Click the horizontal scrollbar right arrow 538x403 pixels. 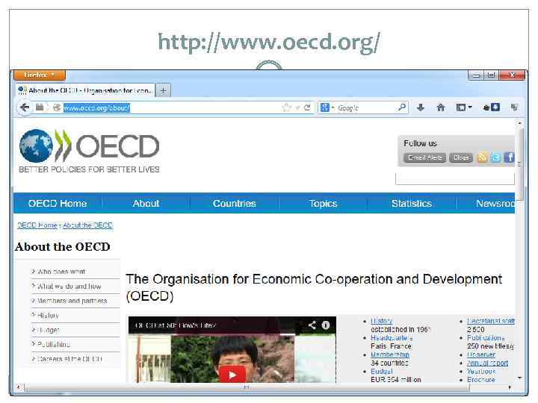tap(510, 387)
